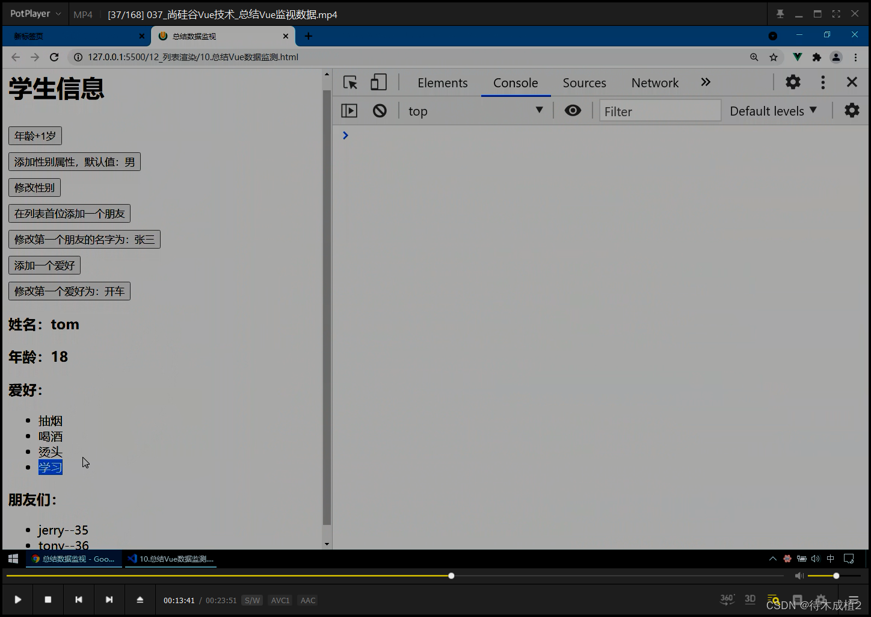Switch to the Console tab
This screenshot has width=871, height=617.
click(516, 83)
